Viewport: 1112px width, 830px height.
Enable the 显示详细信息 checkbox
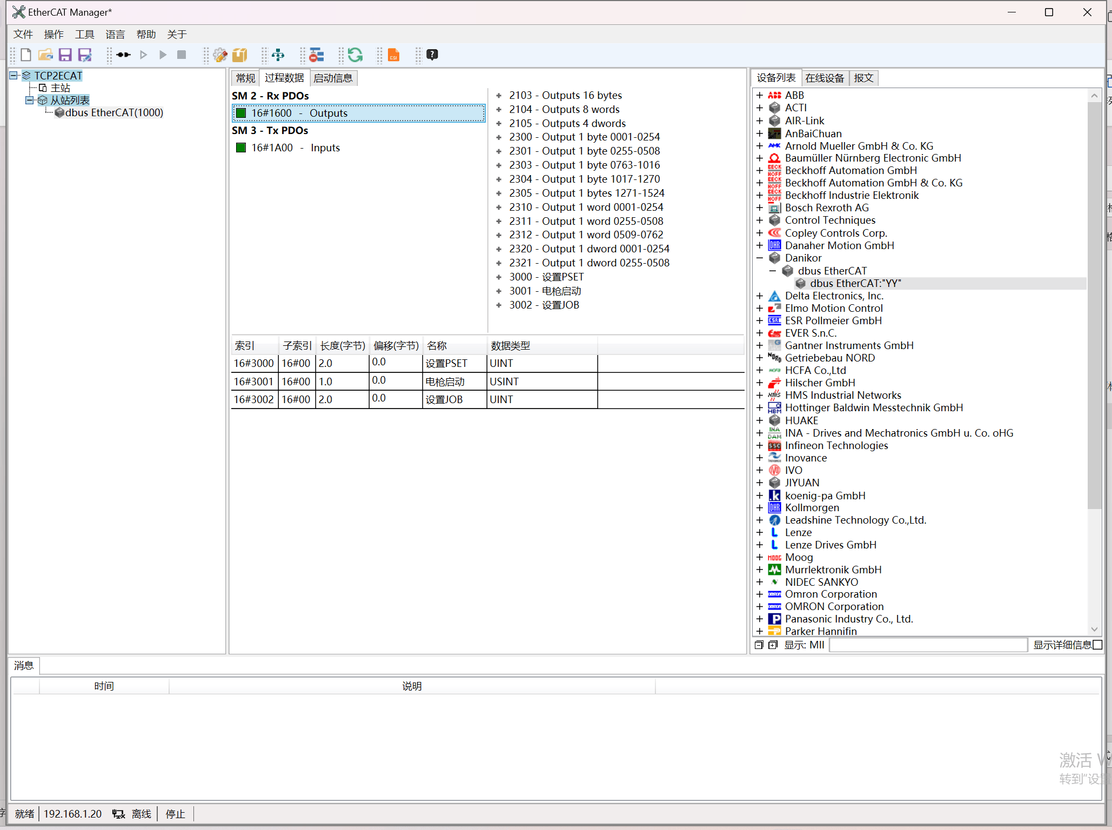[1097, 645]
